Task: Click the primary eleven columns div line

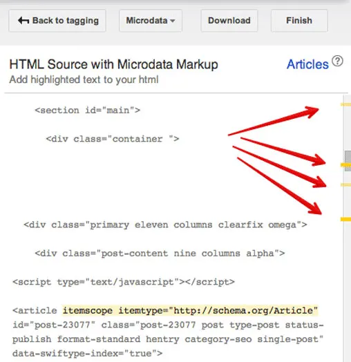Action: (165, 225)
